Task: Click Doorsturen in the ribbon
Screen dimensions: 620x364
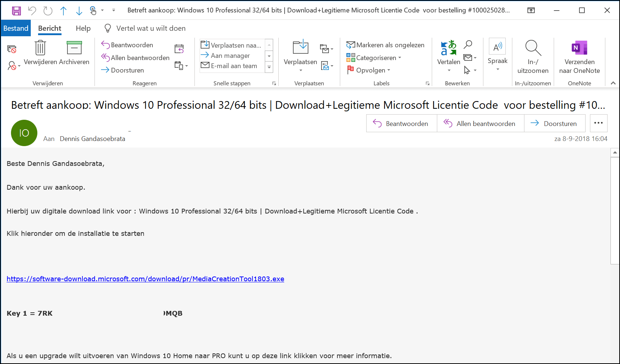Action: [122, 70]
